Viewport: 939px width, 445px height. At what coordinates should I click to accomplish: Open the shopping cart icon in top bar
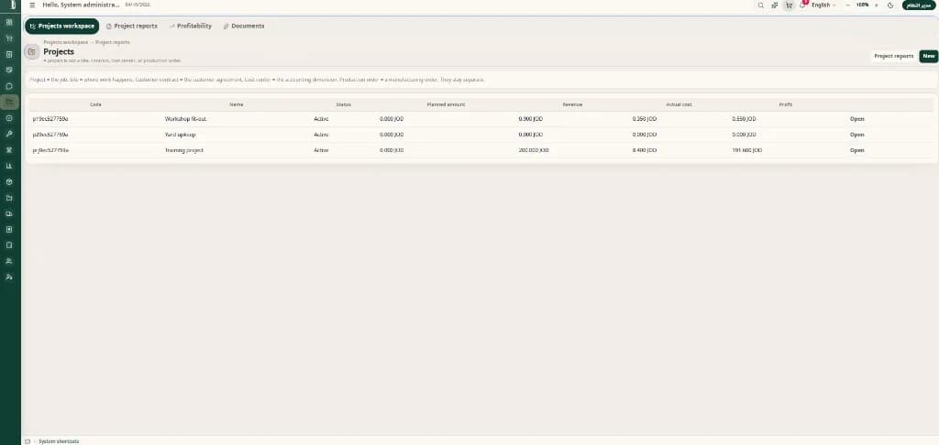click(x=789, y=5)
